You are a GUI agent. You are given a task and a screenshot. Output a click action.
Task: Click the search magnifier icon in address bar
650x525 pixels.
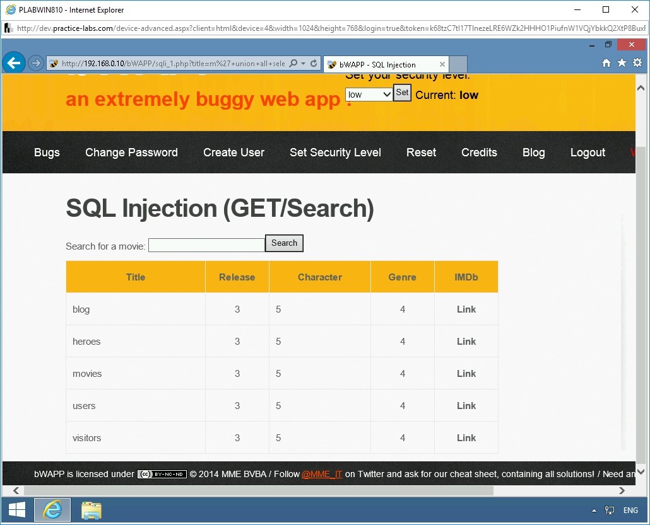coord(293,64)
